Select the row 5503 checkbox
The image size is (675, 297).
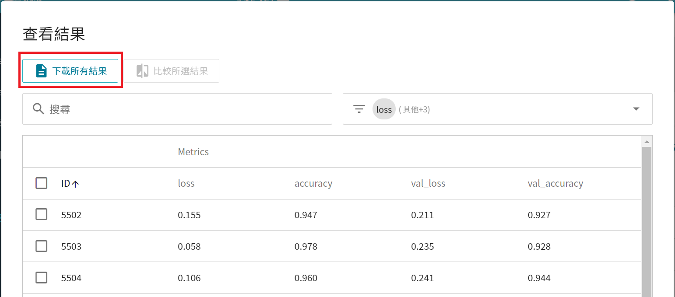(42, 246)
